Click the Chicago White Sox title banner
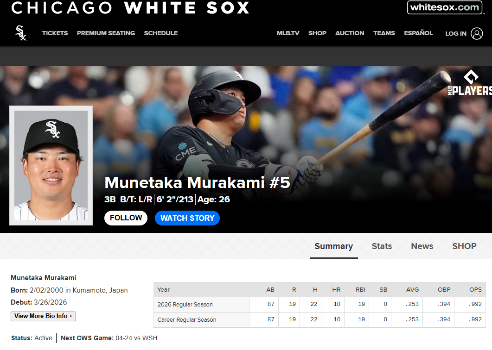492x350 pixels. 130,7
